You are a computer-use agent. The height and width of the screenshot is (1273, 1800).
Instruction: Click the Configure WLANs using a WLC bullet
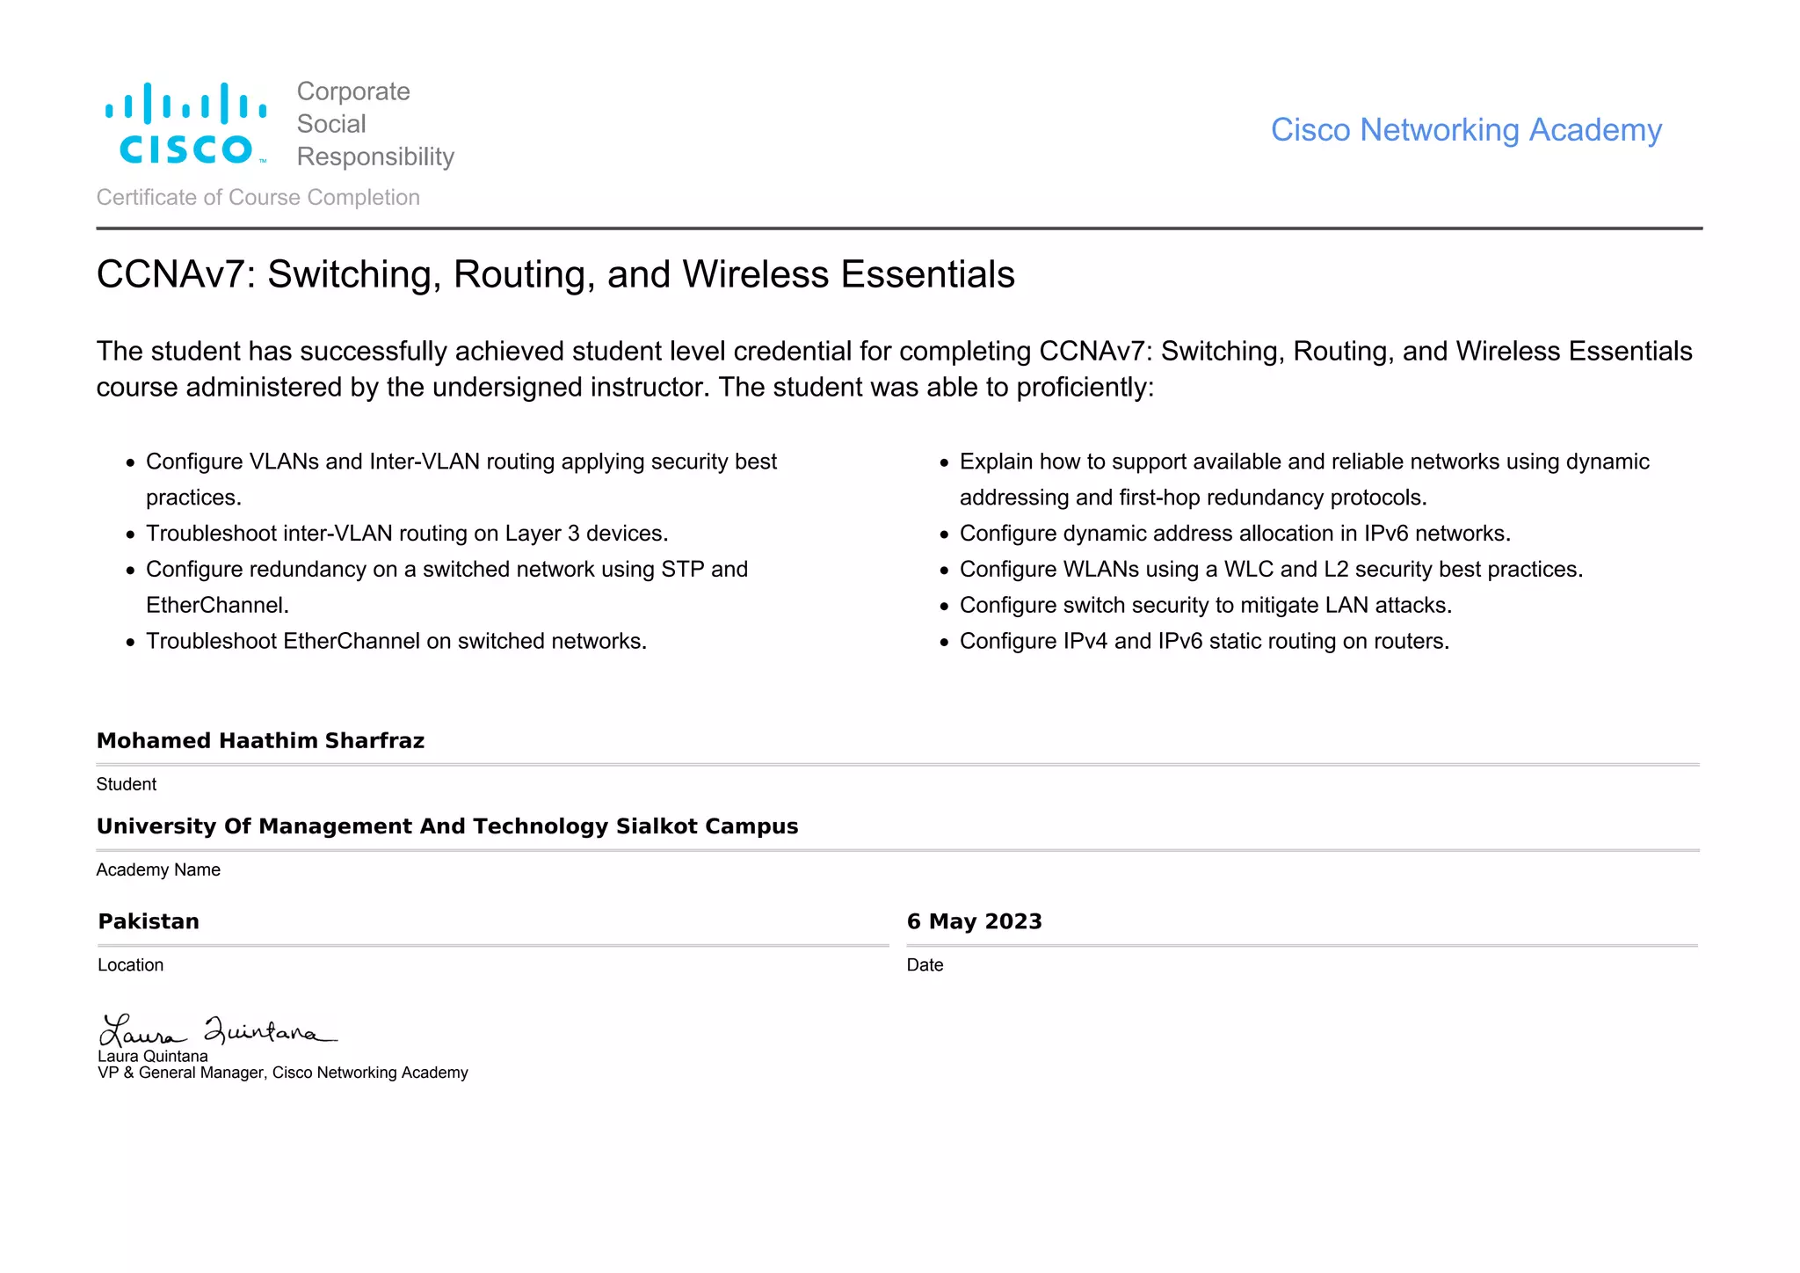(1270, 570)
